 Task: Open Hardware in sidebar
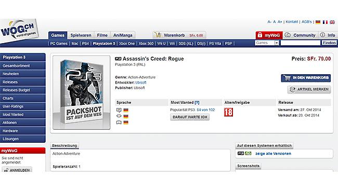click(23, 131)
